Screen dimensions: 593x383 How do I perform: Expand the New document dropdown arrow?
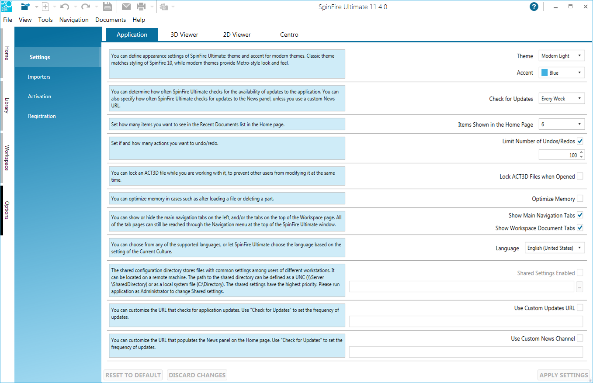coord(54,7)
